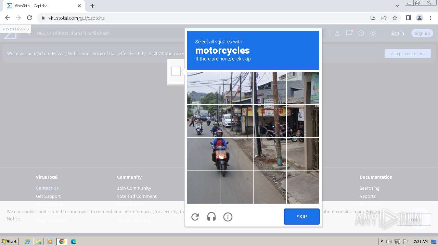
Task: Launch Internet Explorer from taskbar
Action: [x=27, y=242]
